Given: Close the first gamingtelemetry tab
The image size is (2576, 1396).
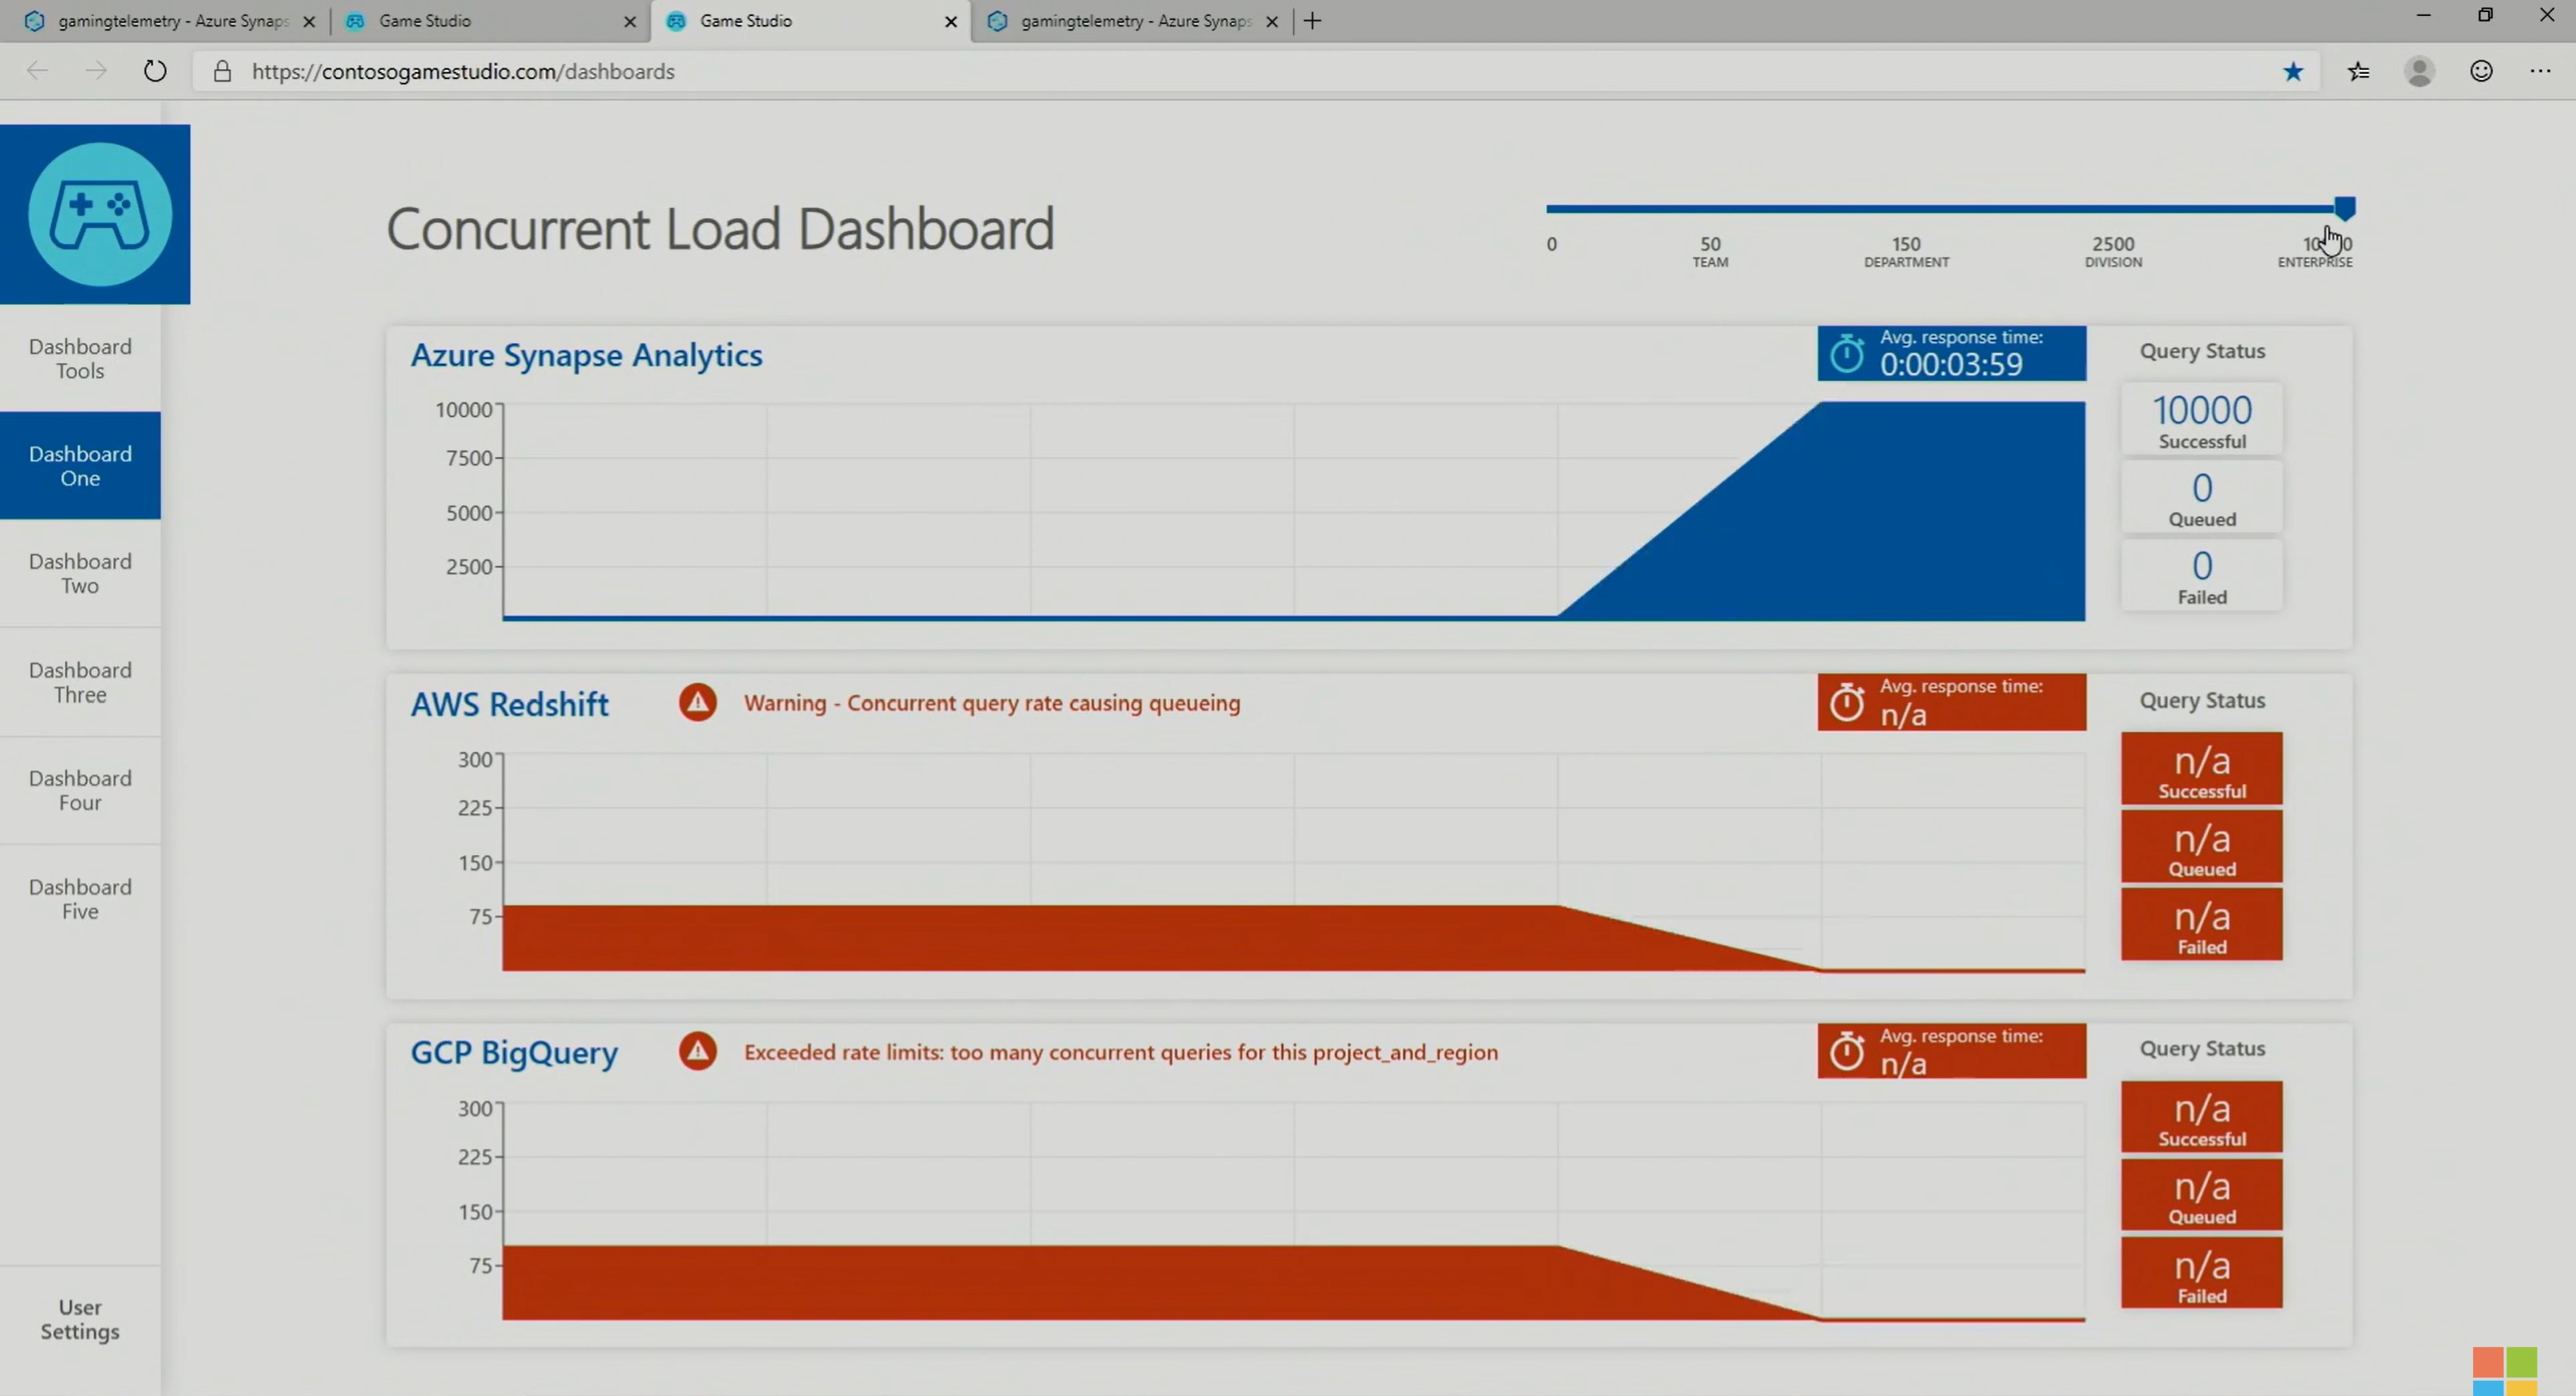Looking at the screenshot, I should tap(309, 21).
